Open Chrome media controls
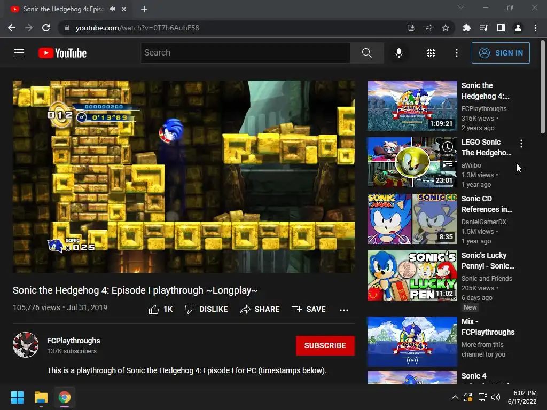 tap(483, 28)
